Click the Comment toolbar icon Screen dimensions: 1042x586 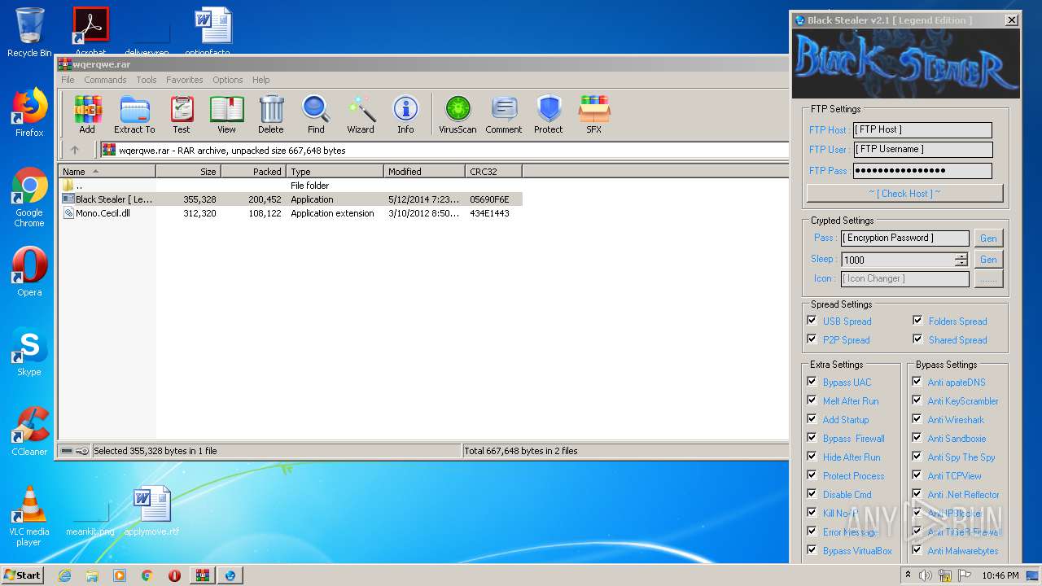504,114
